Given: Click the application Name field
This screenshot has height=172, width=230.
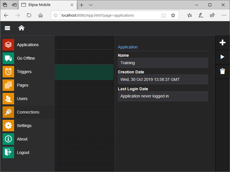Looking at the screenshot, I should [x=163, y=63].
